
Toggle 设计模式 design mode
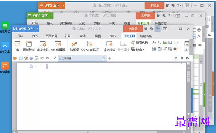coord(109,46)
